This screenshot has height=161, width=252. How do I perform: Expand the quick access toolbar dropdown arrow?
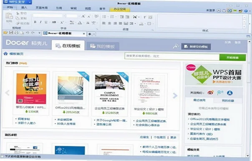pyautogui.click(x=39, y=33)
